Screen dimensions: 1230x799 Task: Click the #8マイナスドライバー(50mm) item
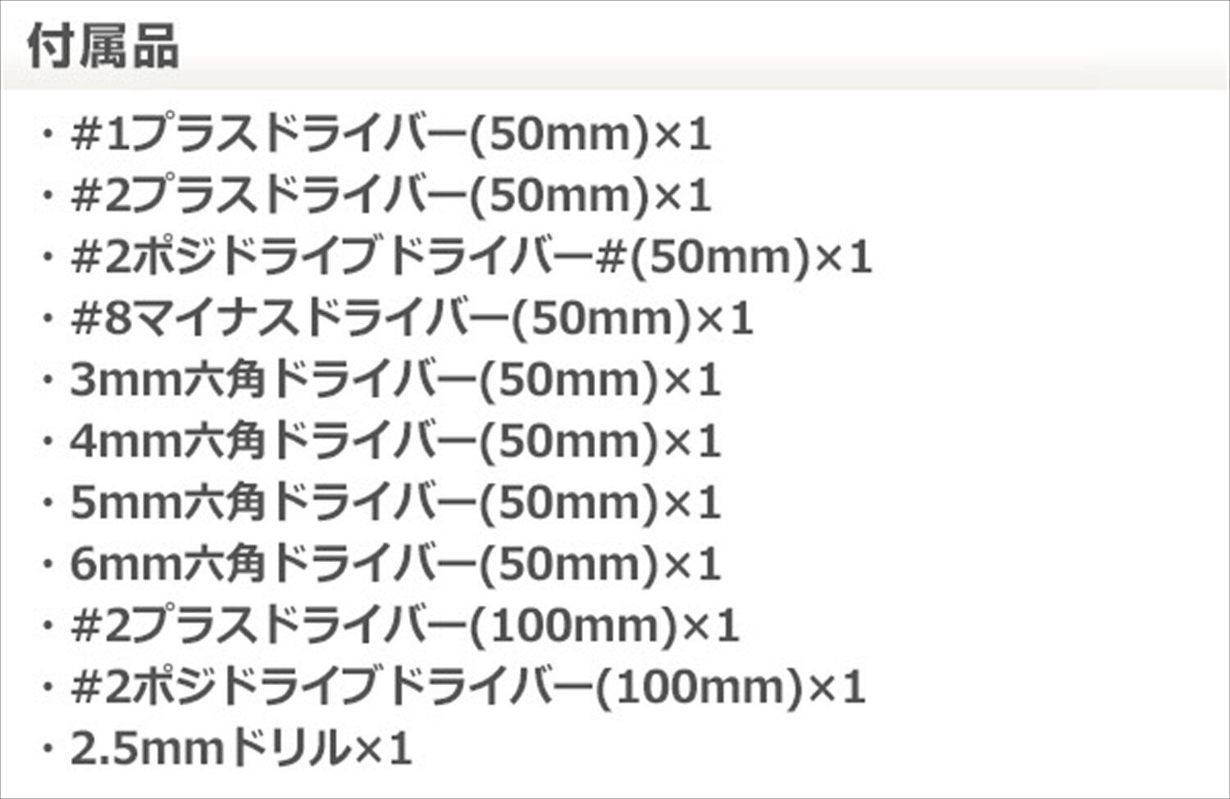pos(412,320)
